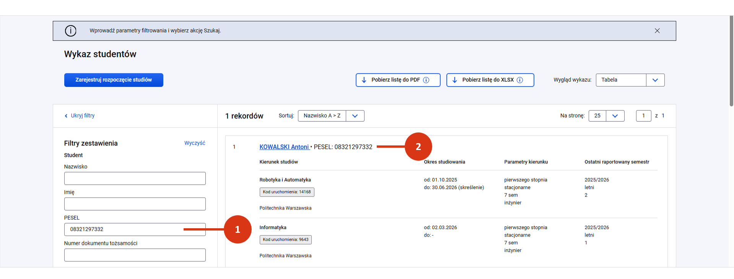
Task: Download the student list as PDF
Action: [398, 80]
